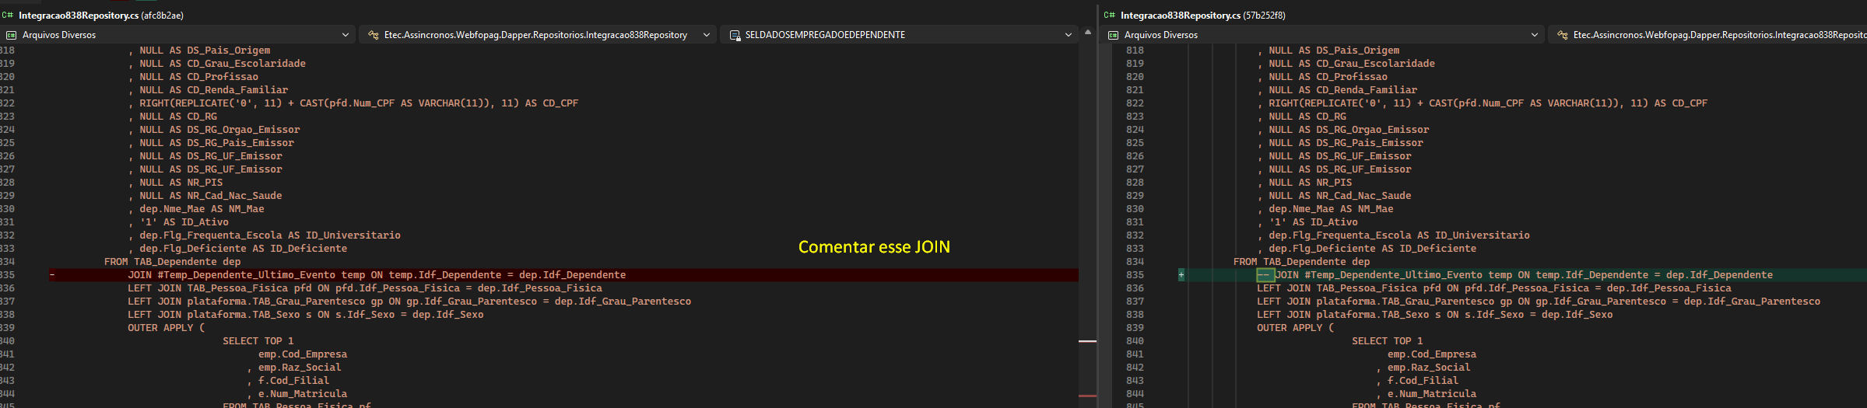Click the green plus marker on added line 835

pos(1181,275)
